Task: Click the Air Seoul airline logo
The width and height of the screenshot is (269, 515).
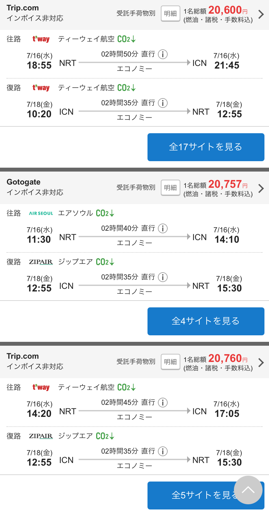Action: point(41,213)
